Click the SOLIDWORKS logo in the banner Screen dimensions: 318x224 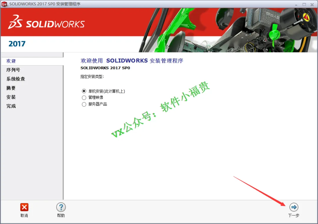pyautogui.click(x=46, y=22)
